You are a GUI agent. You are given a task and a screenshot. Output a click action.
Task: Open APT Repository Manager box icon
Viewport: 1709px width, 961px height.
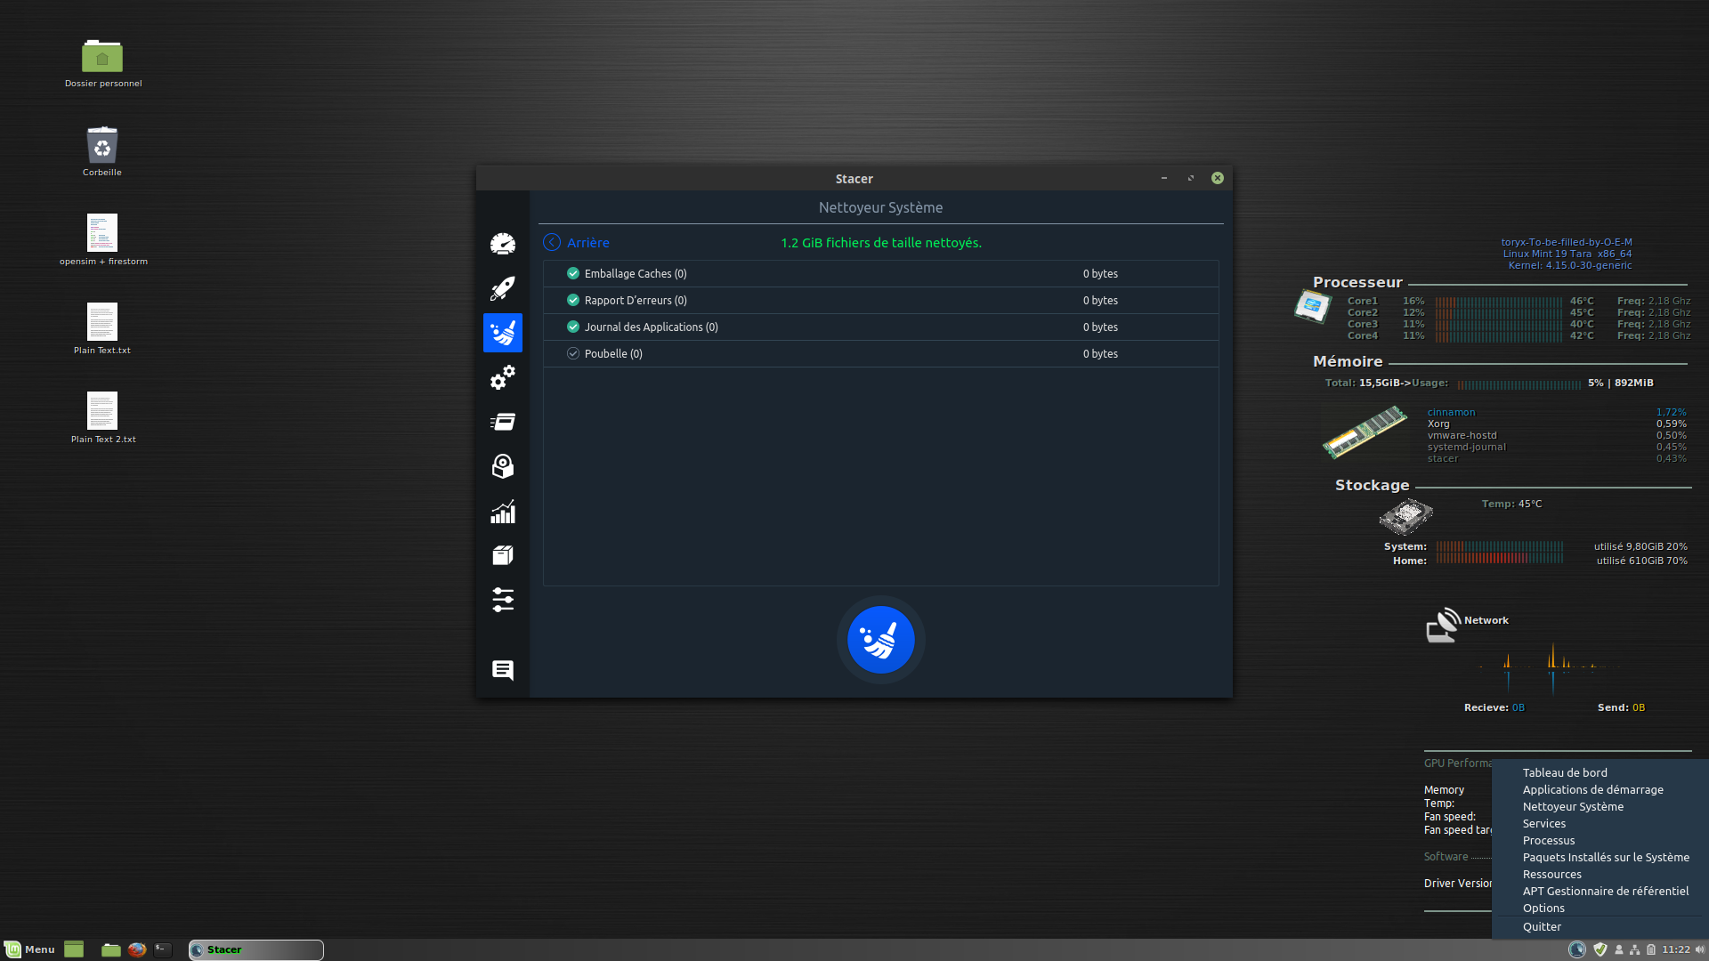[x=503, y=555]
